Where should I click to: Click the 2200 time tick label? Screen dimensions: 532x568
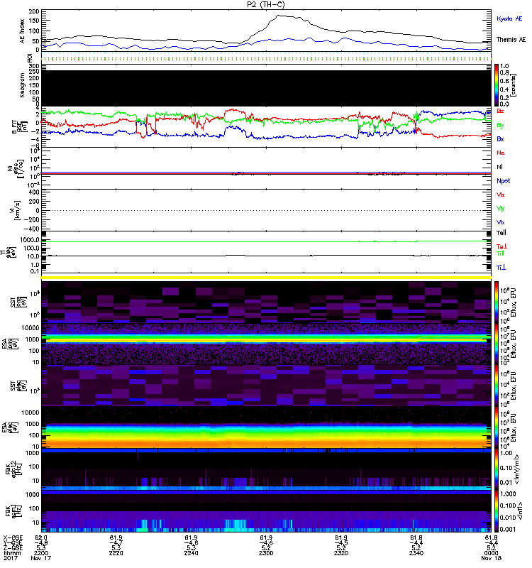tap(41, 553)
